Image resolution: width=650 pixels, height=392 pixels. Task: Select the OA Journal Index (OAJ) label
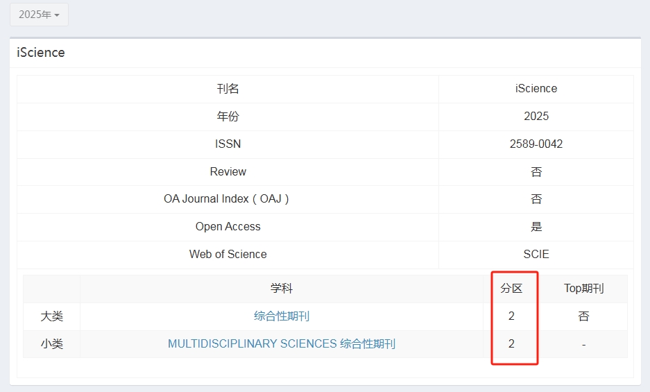[228, 199]
